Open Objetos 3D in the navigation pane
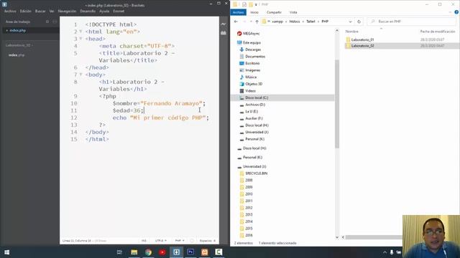The width and height of the screenshot is (460, 258). click(254, 84)
